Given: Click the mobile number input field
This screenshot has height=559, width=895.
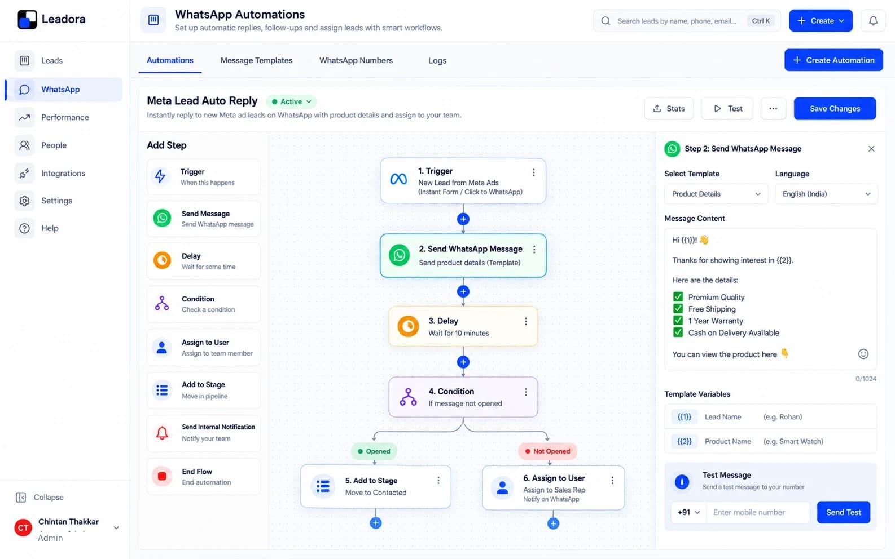Looking at the screenshot, I should point(758,512).
